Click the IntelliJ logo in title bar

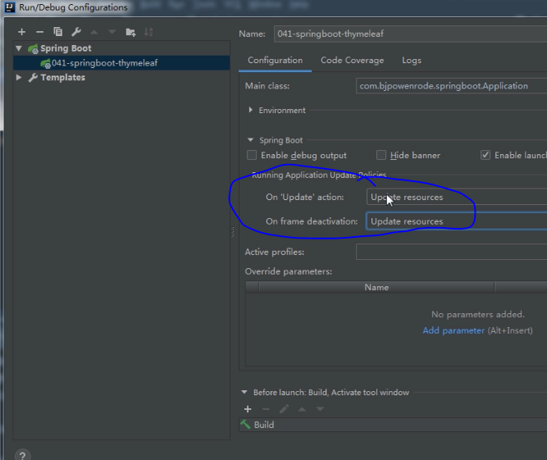10,7
